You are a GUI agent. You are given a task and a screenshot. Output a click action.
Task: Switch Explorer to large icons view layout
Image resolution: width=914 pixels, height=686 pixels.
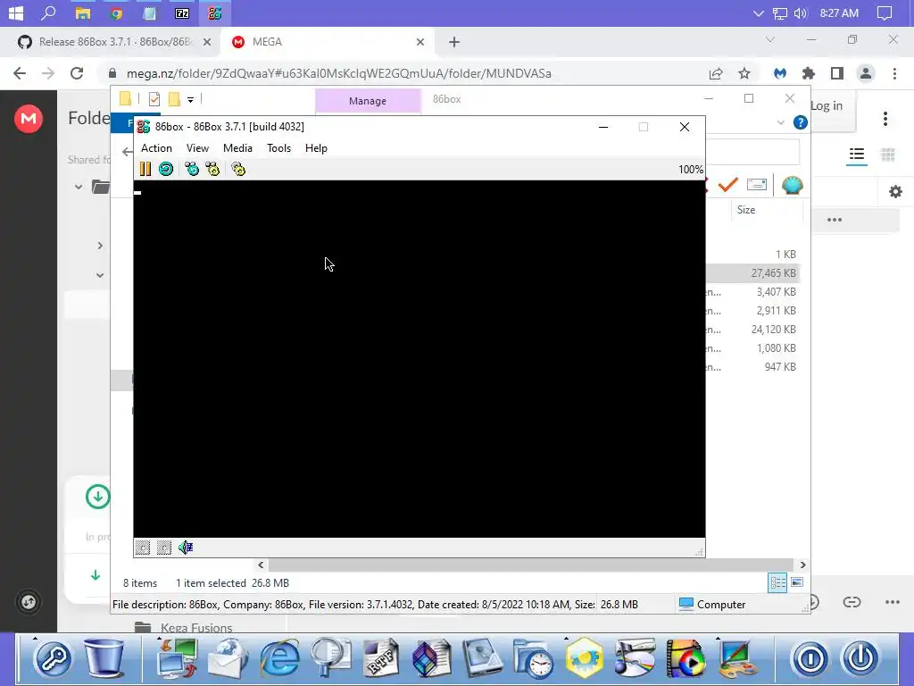(797, 582)
